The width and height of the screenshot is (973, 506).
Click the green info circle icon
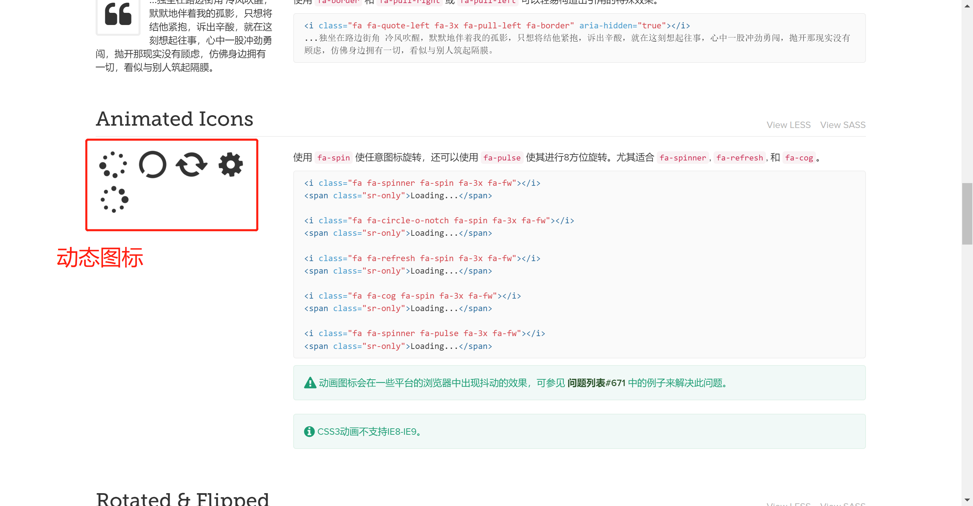[309, 431]
